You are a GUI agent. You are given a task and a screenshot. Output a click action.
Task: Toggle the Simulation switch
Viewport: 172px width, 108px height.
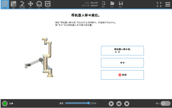pos(165,103)
